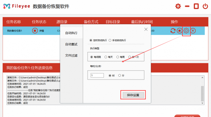Click the 目标目录 column header

pyautogui.click(x=113, y=22)
